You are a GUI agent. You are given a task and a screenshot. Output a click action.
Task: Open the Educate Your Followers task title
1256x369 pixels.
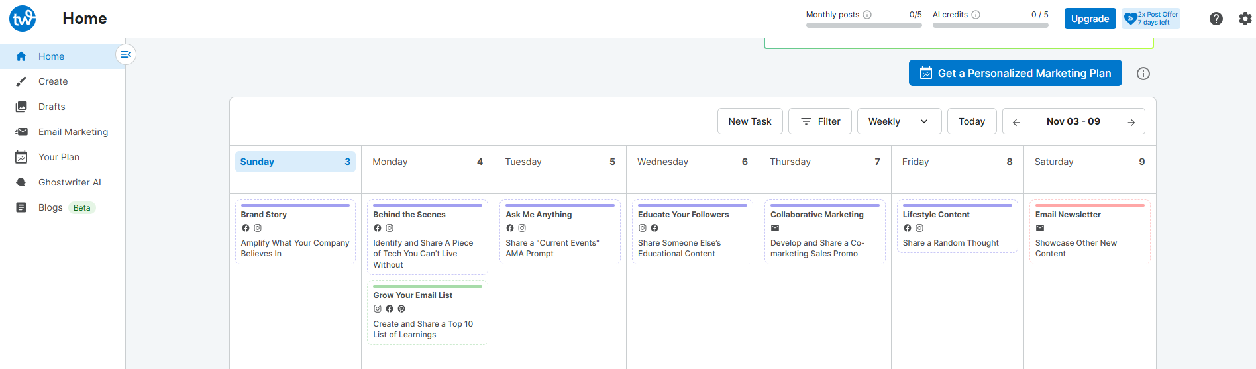click(x=683, y=215)
